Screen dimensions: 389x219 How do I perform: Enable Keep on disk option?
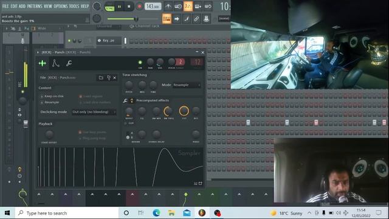coord(52,96)
